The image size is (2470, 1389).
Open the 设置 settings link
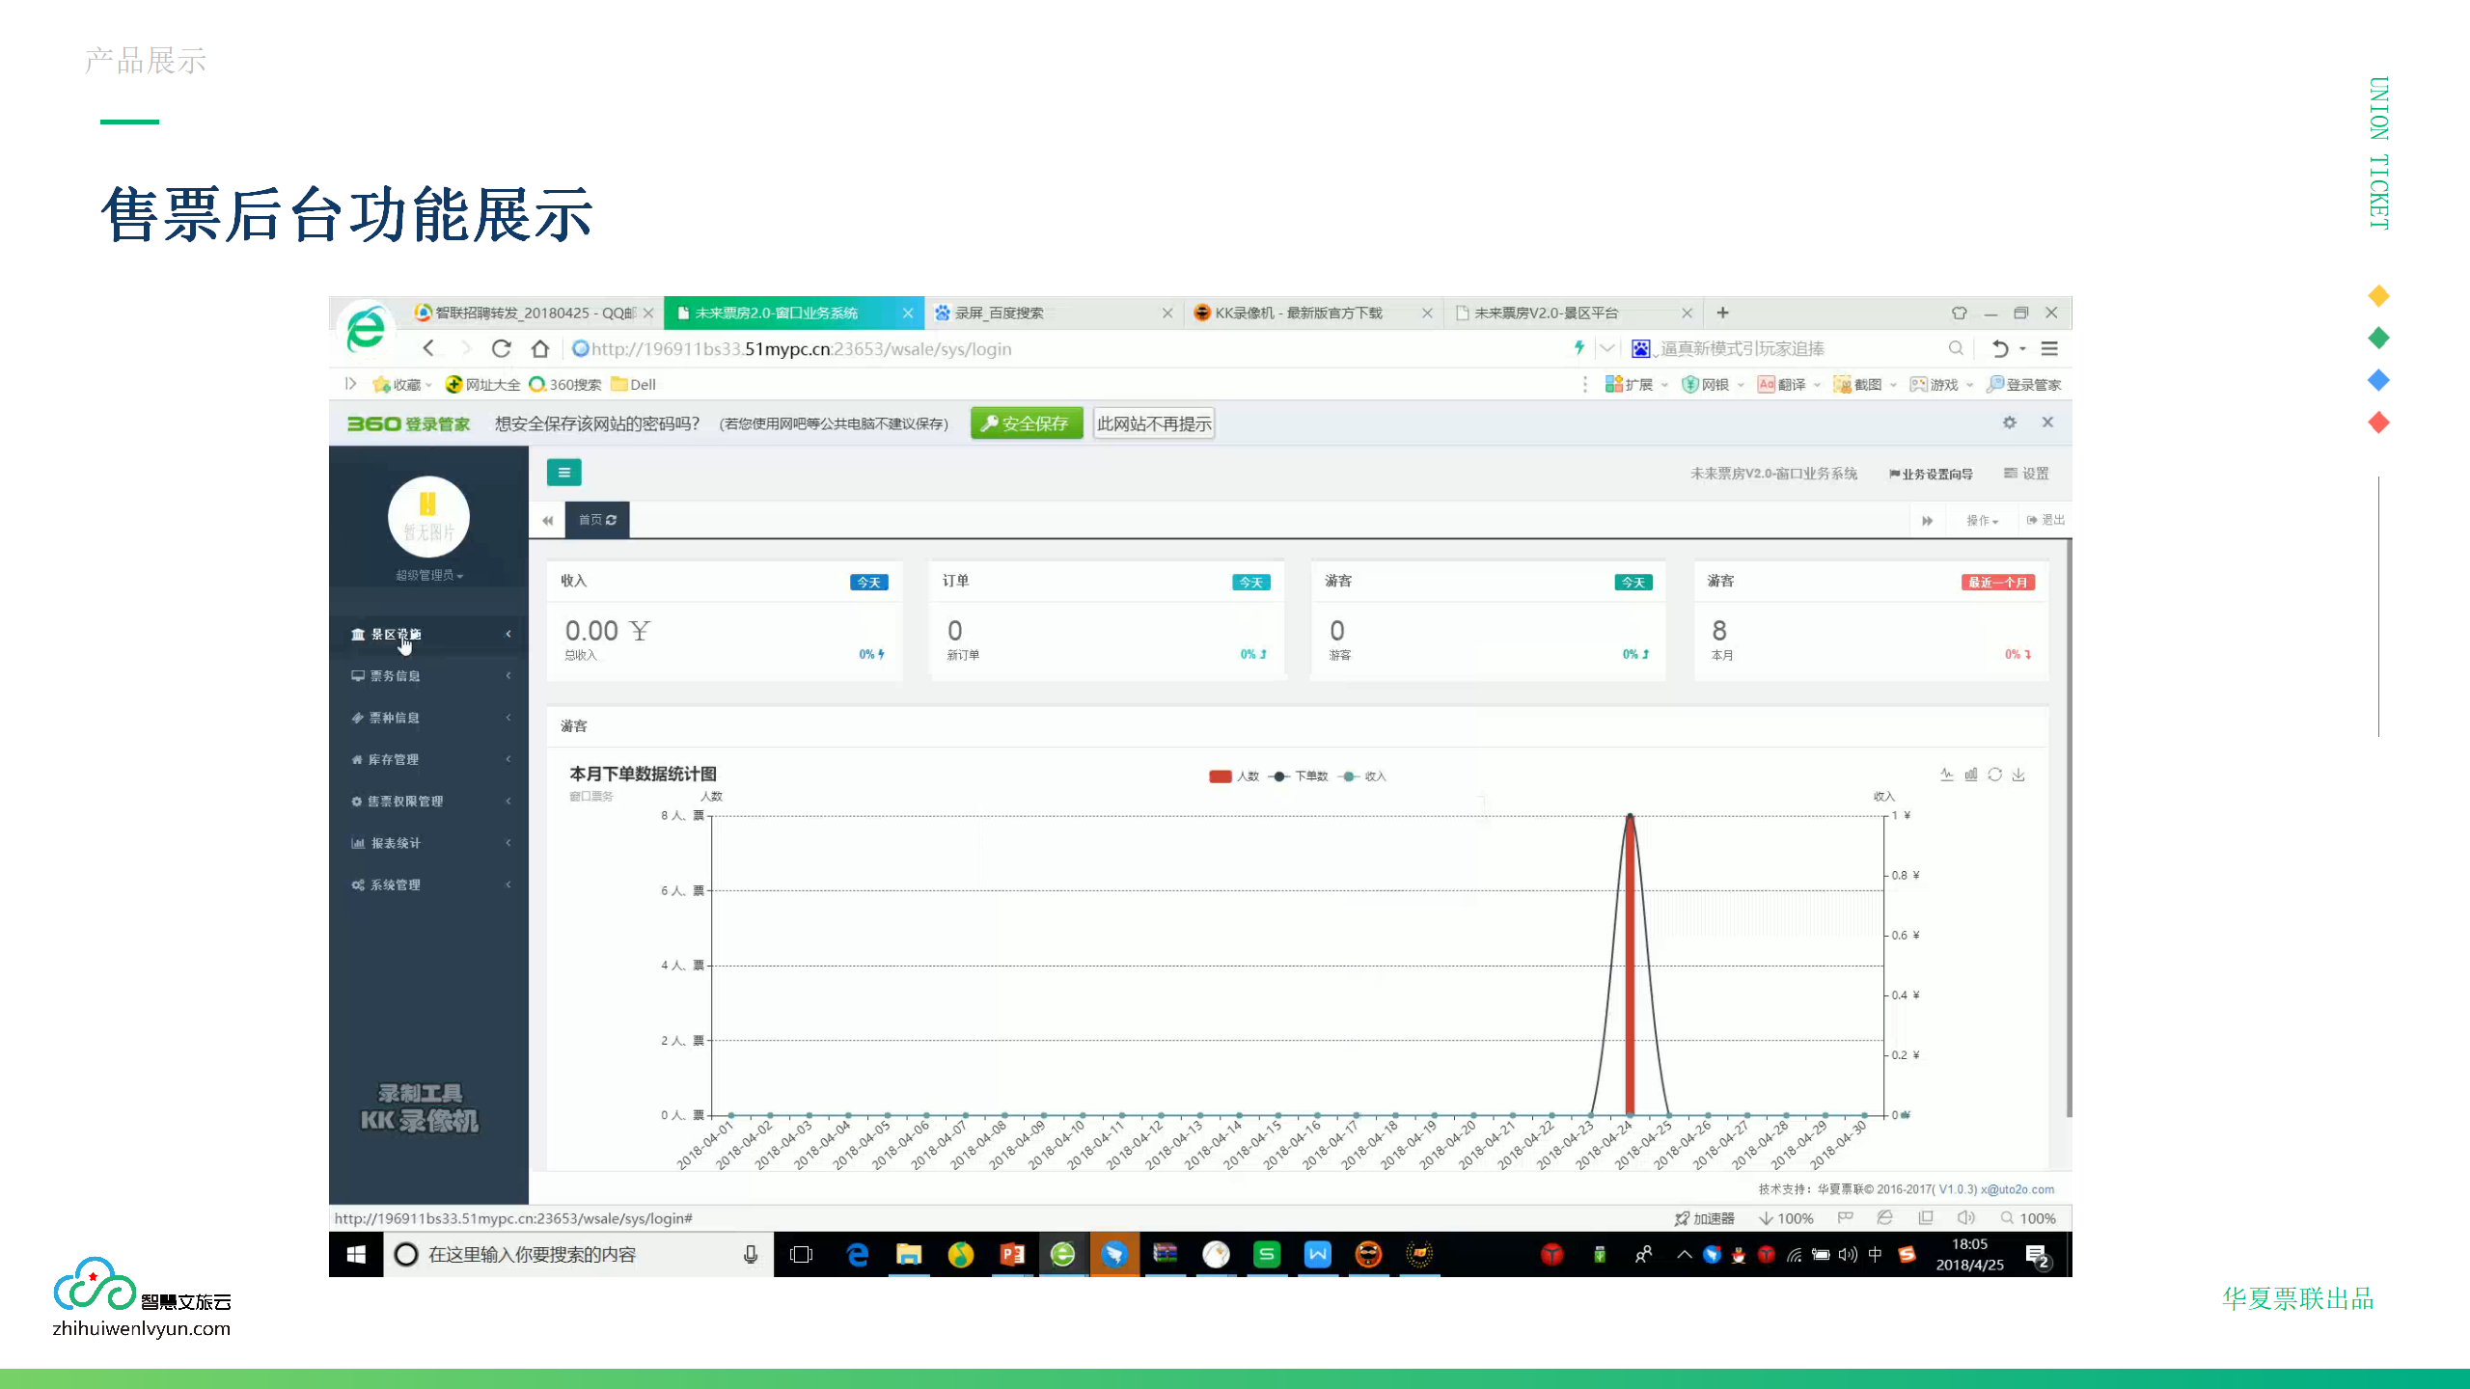[2026, 474]
